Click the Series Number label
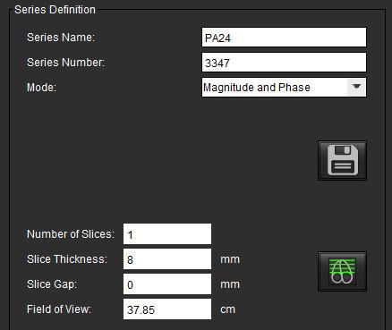The width and height of the screenshot is (392, 330). (66, 63)
